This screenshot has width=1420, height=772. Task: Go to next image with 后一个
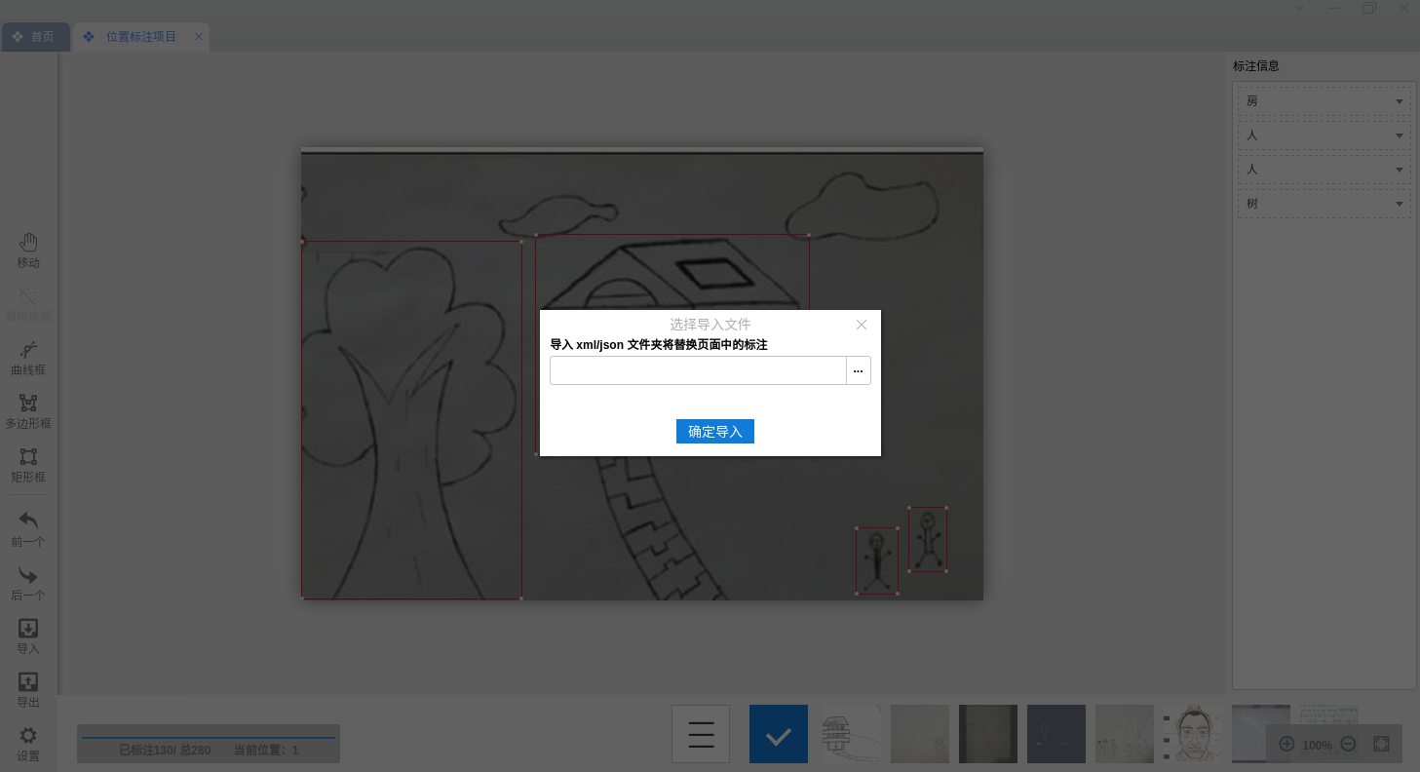coord(28,583)
